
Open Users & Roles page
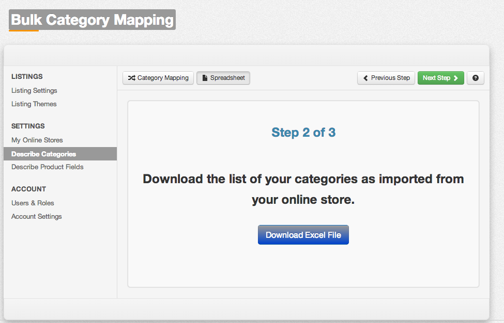click(x=33, y=203)
